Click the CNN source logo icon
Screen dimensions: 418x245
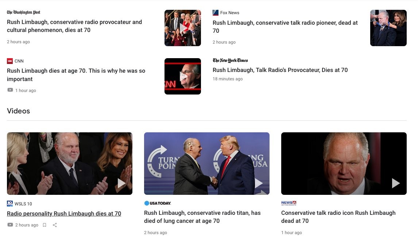click(10, 61)
